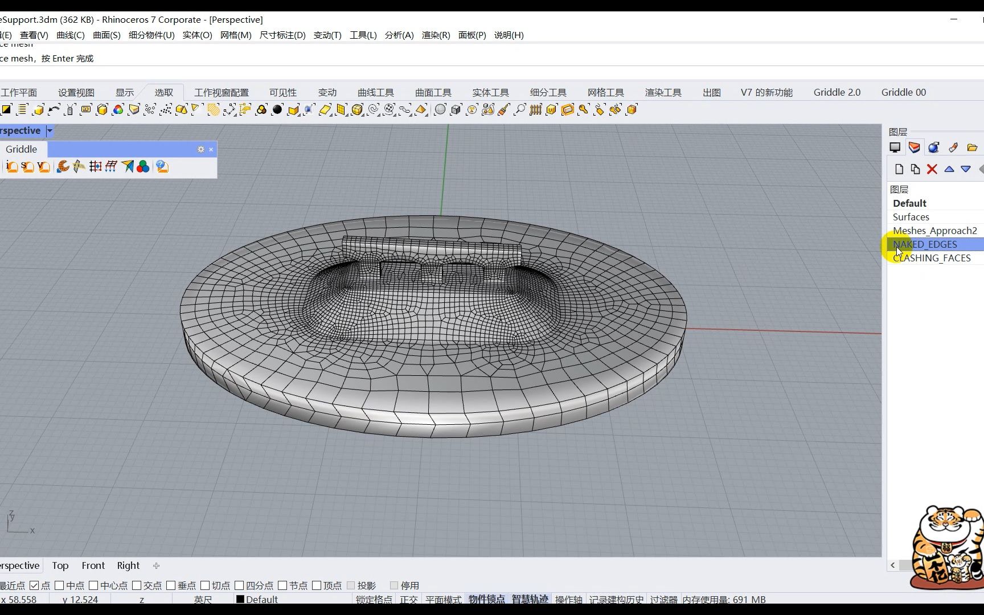
Task: Toggle 智慧轨迹 SmartTrack in status bar
Action: 530,600
